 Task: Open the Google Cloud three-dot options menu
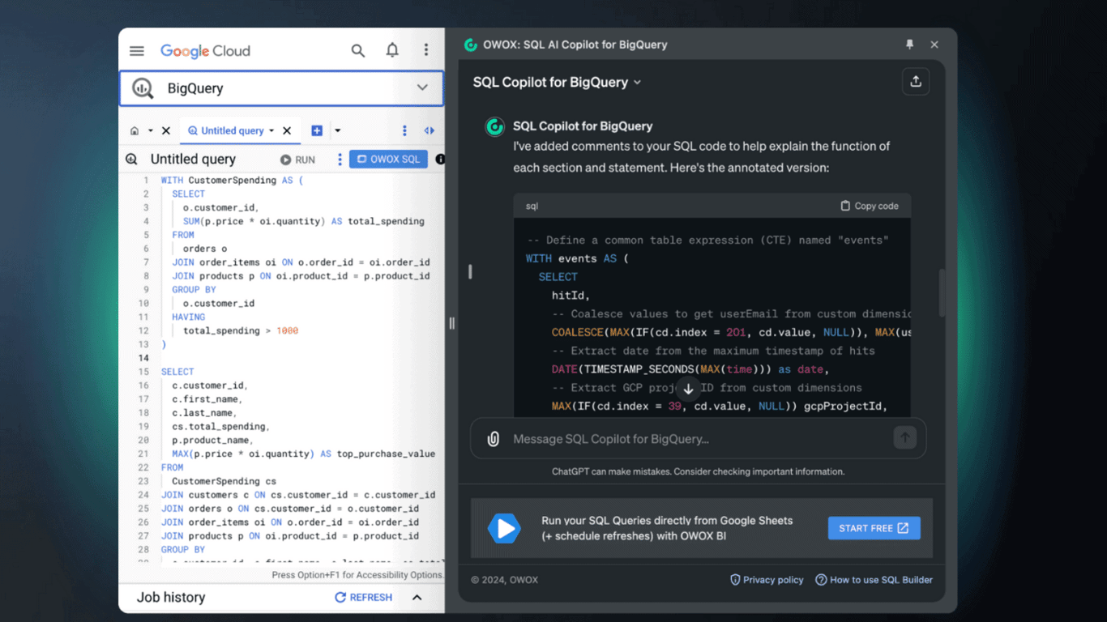pos(426,50)
